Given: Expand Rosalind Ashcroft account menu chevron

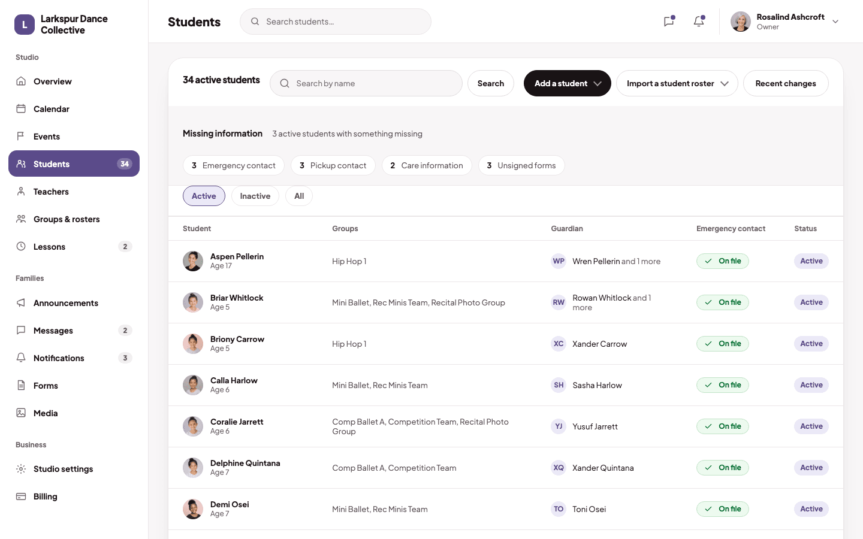Looking at the screenshot, I should click(x=835, y=22).
